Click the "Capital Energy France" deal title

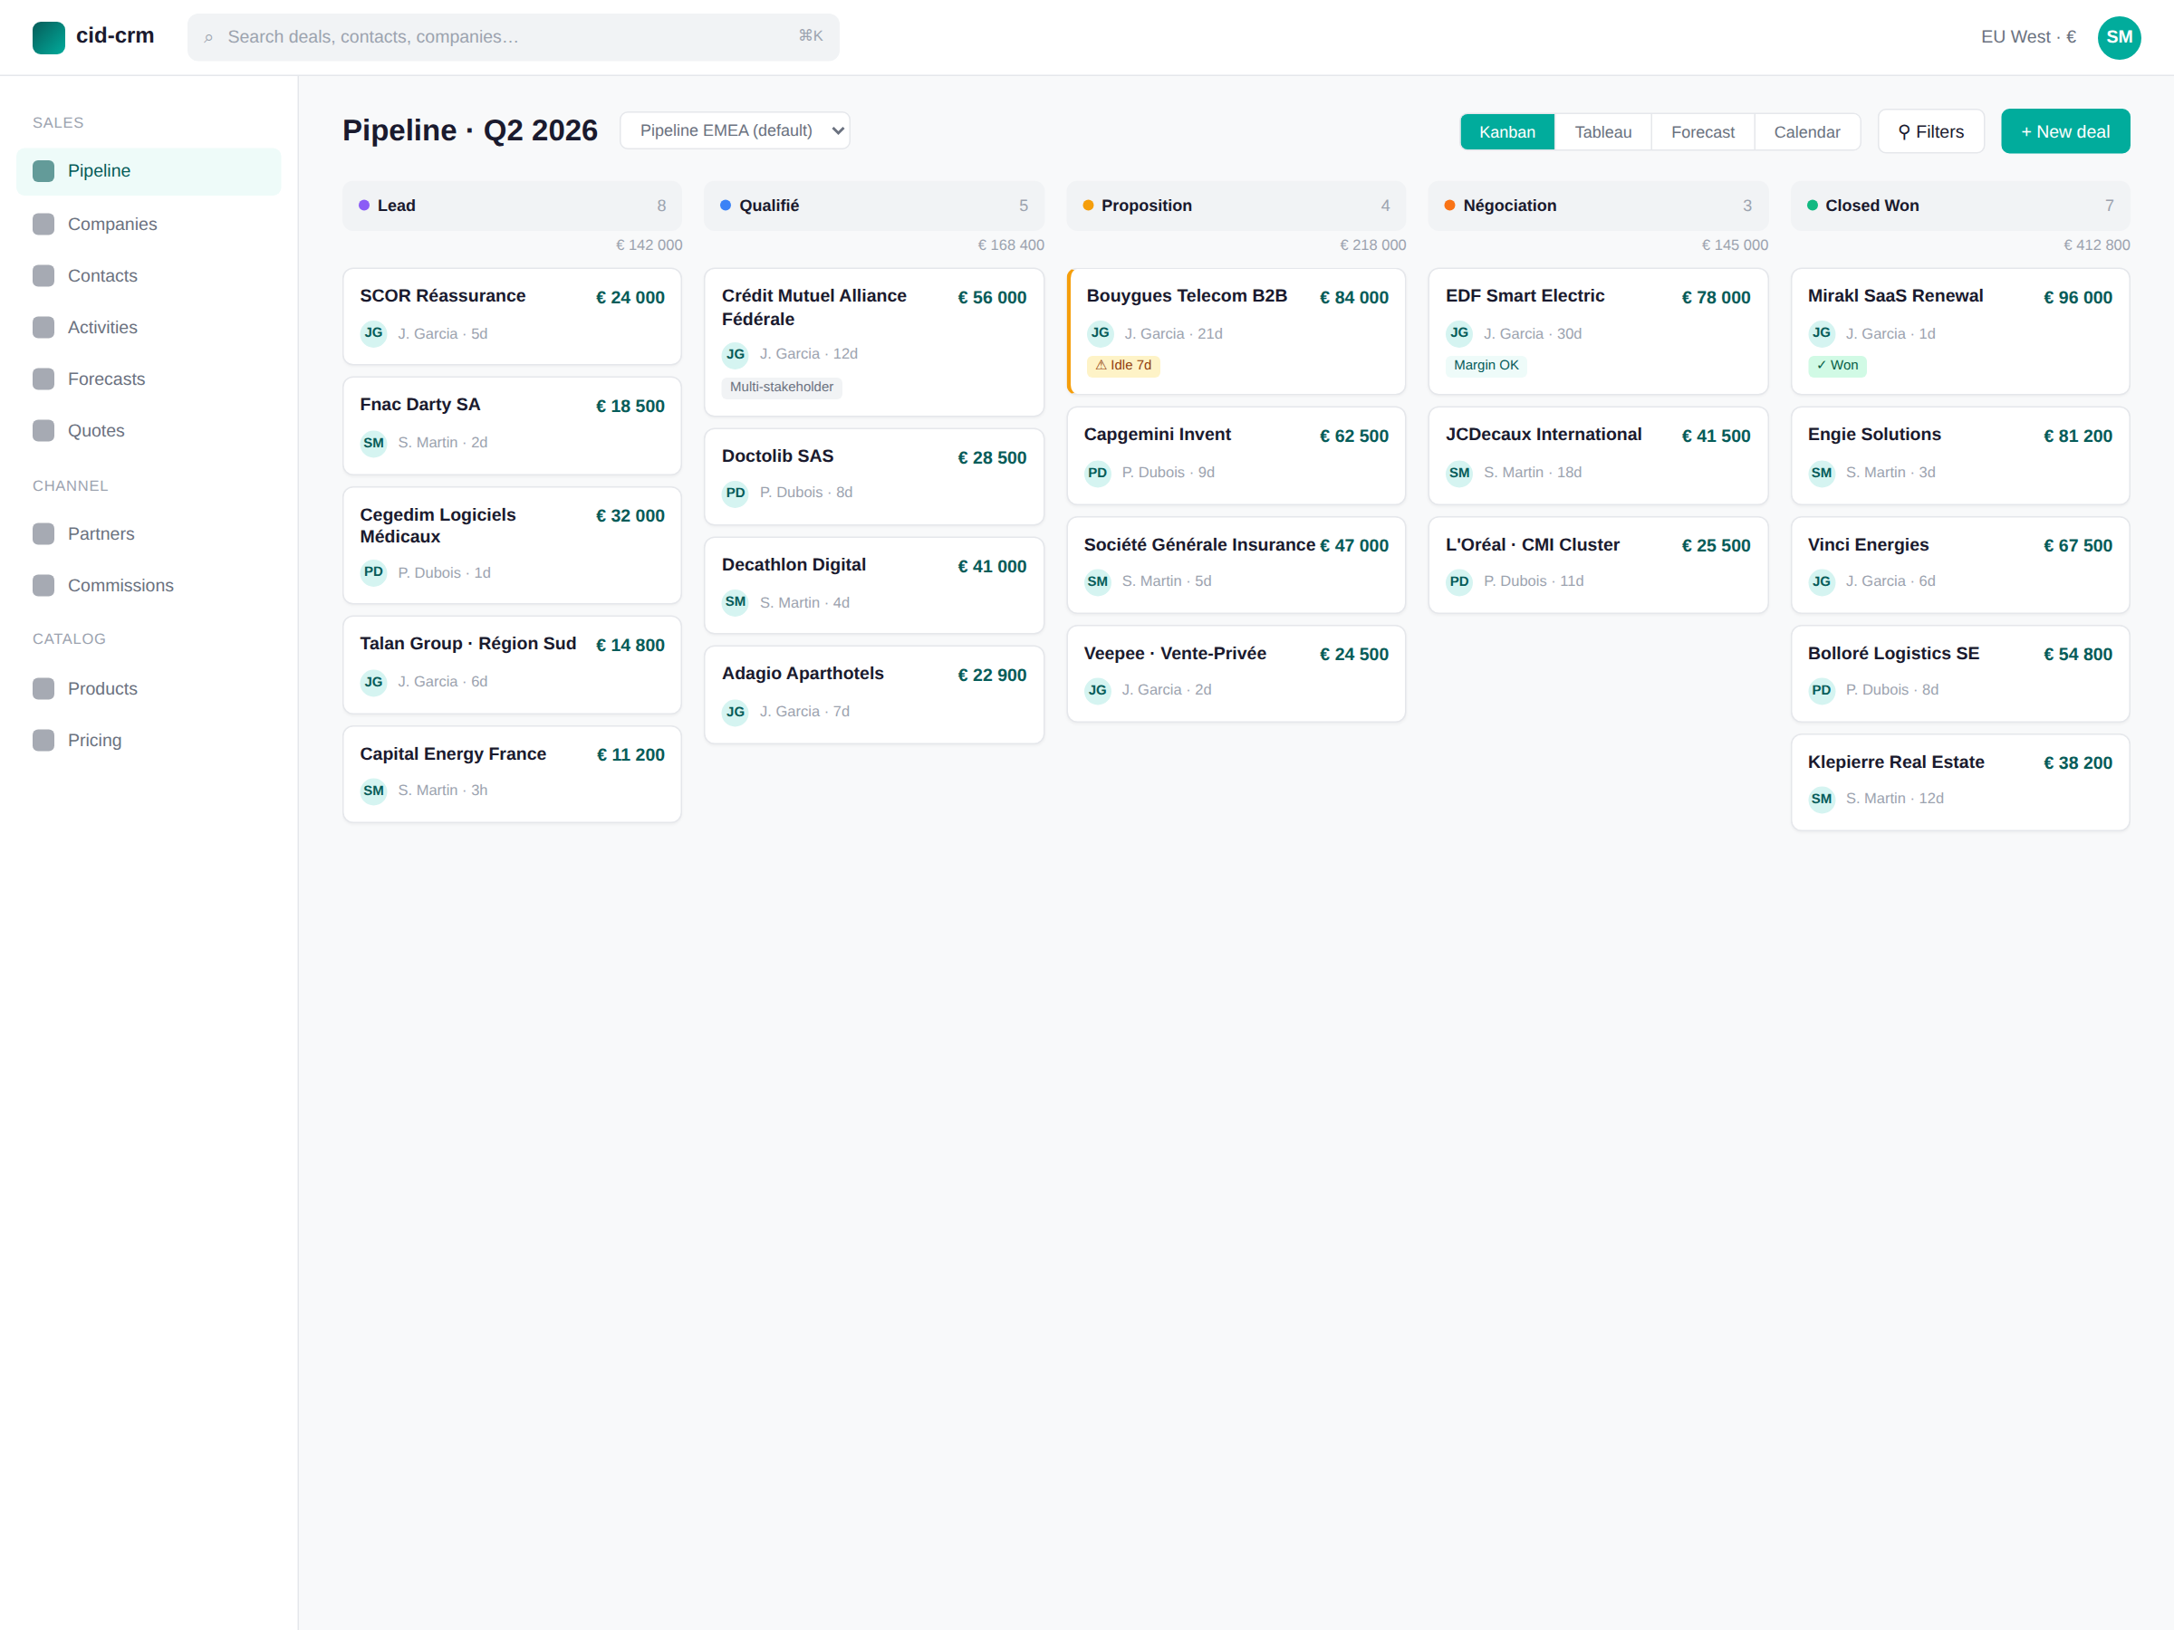pos(453,753)
